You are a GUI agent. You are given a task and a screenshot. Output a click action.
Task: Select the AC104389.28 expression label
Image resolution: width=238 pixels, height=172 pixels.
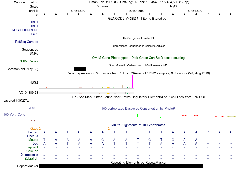click(x=28, y=92)
